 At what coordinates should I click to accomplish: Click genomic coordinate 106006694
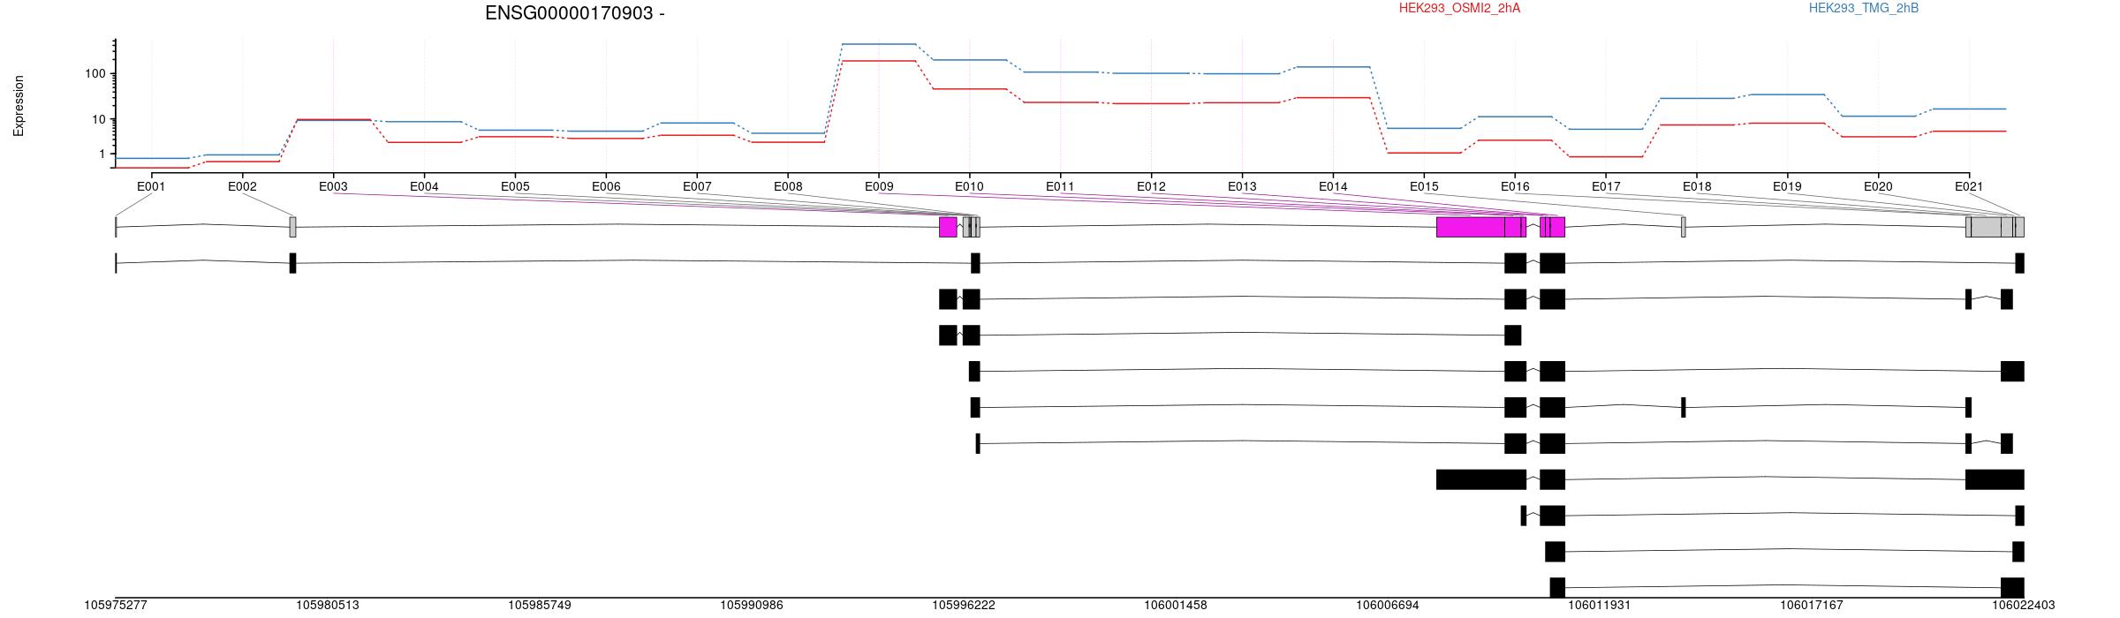pyautogui.click(x=1388, y=606)
